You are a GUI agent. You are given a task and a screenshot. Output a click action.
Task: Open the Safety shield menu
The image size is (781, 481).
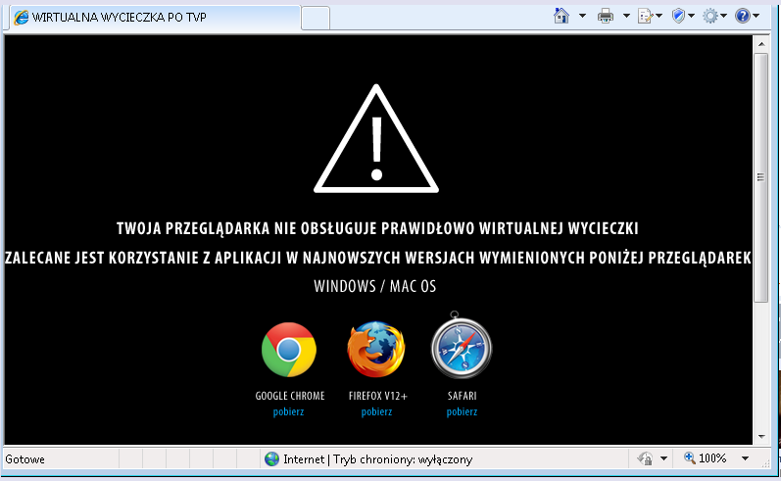(x=678, y=16)
